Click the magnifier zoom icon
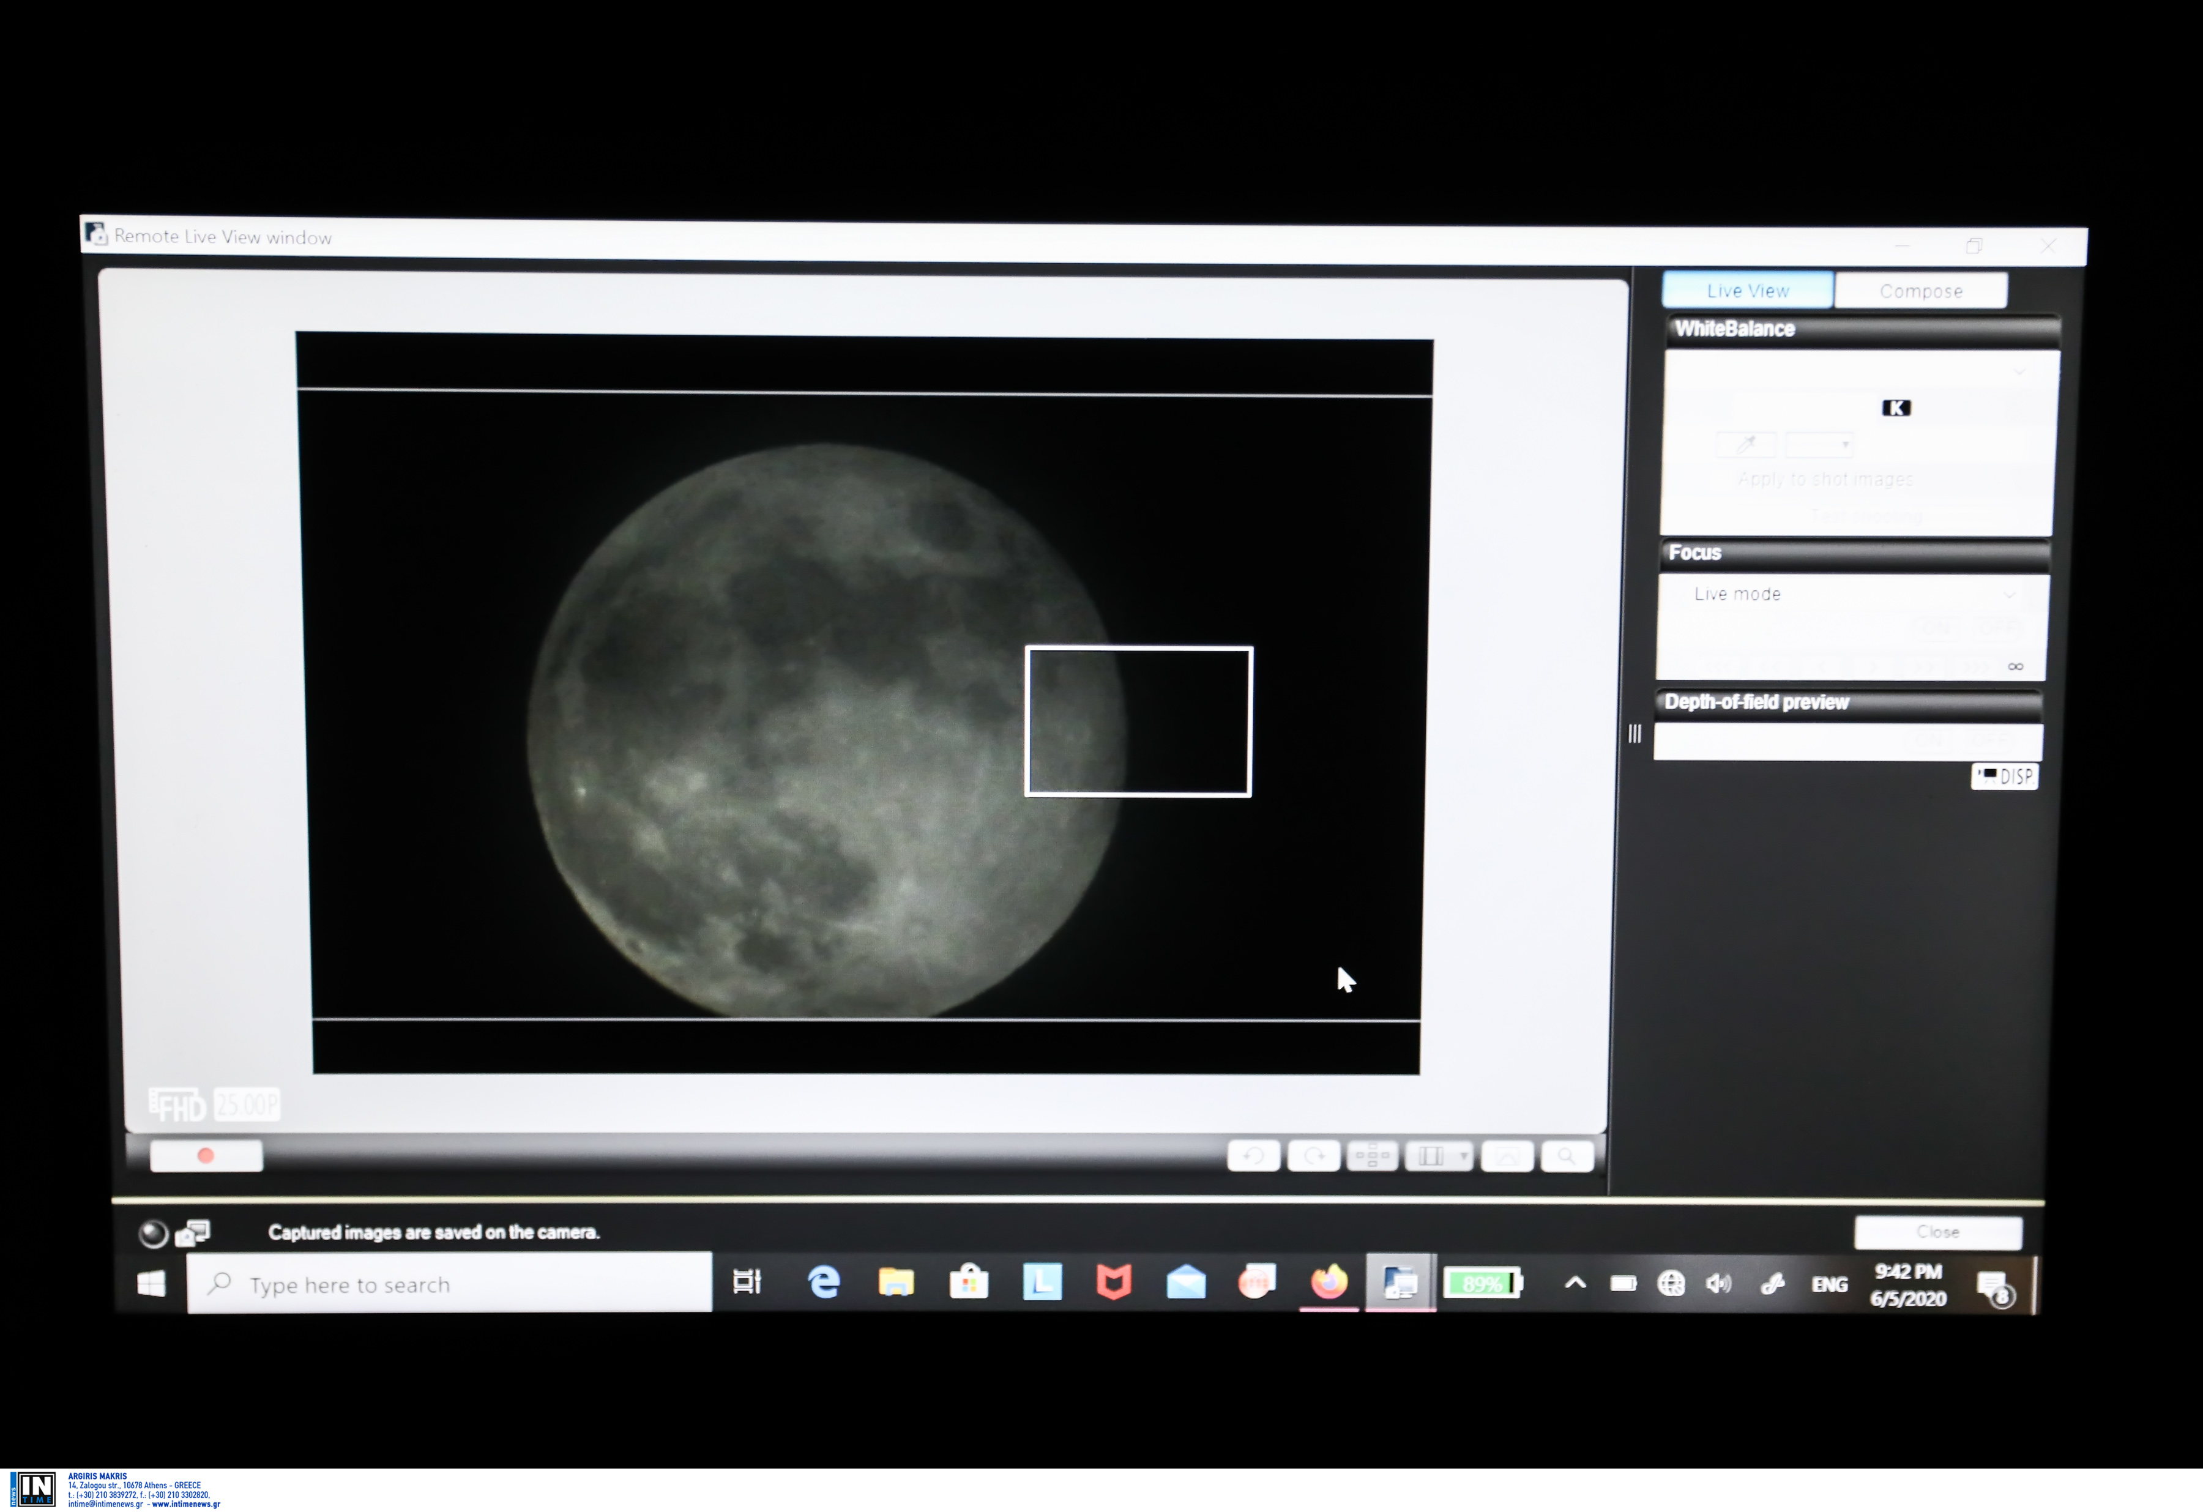This screenshot has height=1512, width=2203. (1567, 1156)
